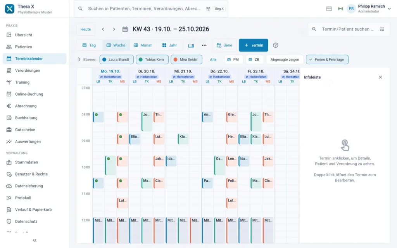Show the Auswertungen analytics page
This screenshot has height=248, width=397.
pyautogui.click(x=35, y=141)
